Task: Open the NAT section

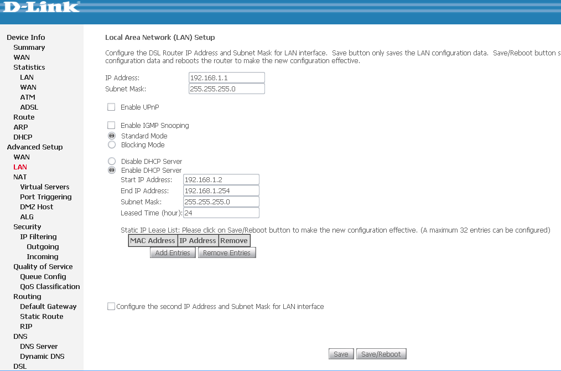Action: click(x=20, y=177)
